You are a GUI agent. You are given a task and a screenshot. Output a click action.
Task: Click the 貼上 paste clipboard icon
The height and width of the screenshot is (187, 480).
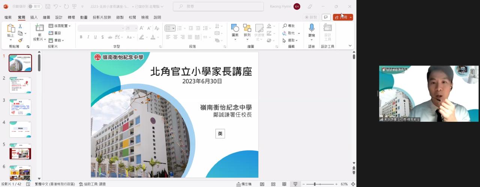pyautogui.click(x=10, y=28)
